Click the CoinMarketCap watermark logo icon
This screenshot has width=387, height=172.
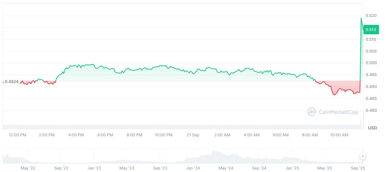[312, 112]
